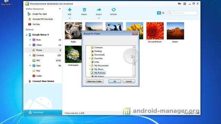Screen dimensions: 221x124
Task: Select the My Music folder
Action: pyautogui.click(x=99, y=69)
